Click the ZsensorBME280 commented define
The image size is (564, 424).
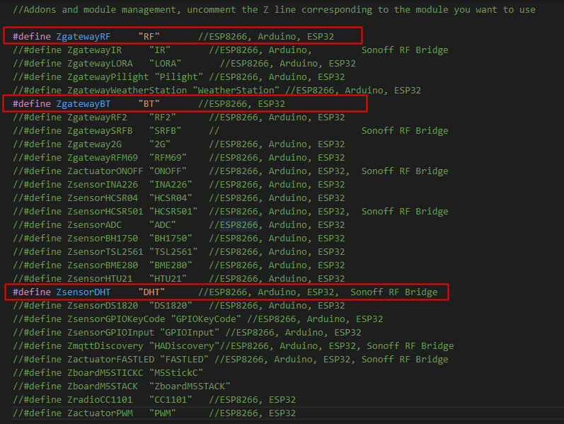179,265
